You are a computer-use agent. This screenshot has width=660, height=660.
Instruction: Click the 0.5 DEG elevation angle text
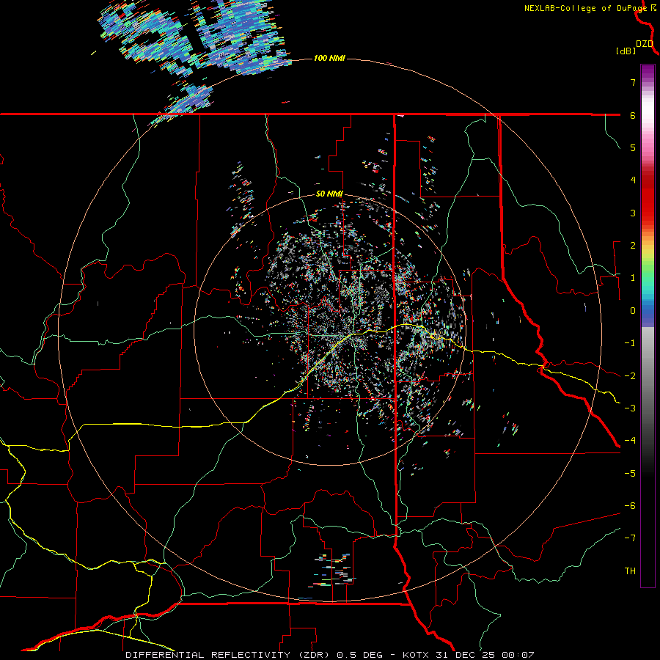[359, 655]
